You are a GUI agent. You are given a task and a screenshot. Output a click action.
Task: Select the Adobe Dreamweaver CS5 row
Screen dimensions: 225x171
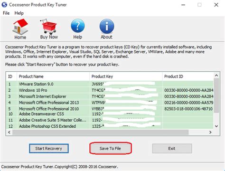[x=110, y=114]
